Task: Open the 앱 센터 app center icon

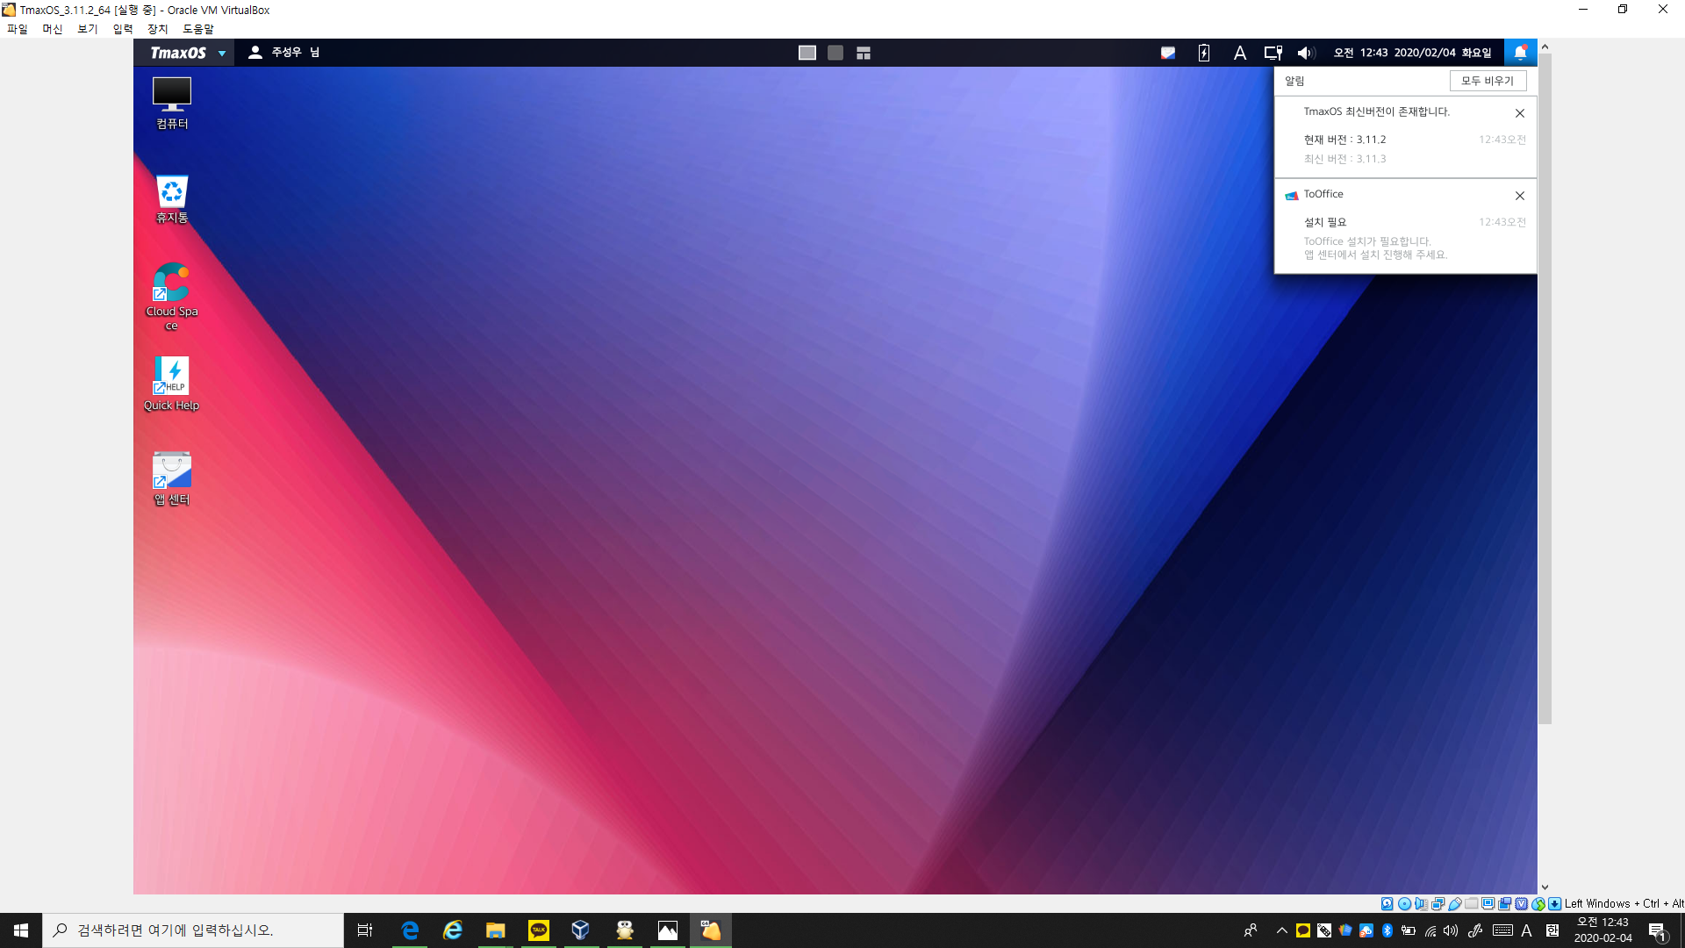Action: (x=172, y=478)
